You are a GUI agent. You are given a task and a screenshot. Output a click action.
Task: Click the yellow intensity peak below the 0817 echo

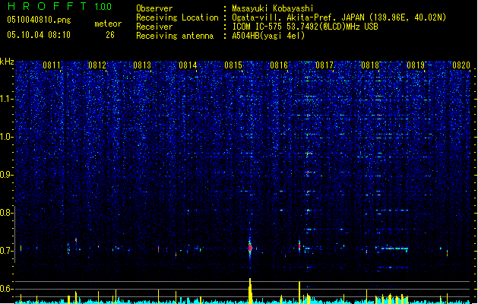[299, 293]
